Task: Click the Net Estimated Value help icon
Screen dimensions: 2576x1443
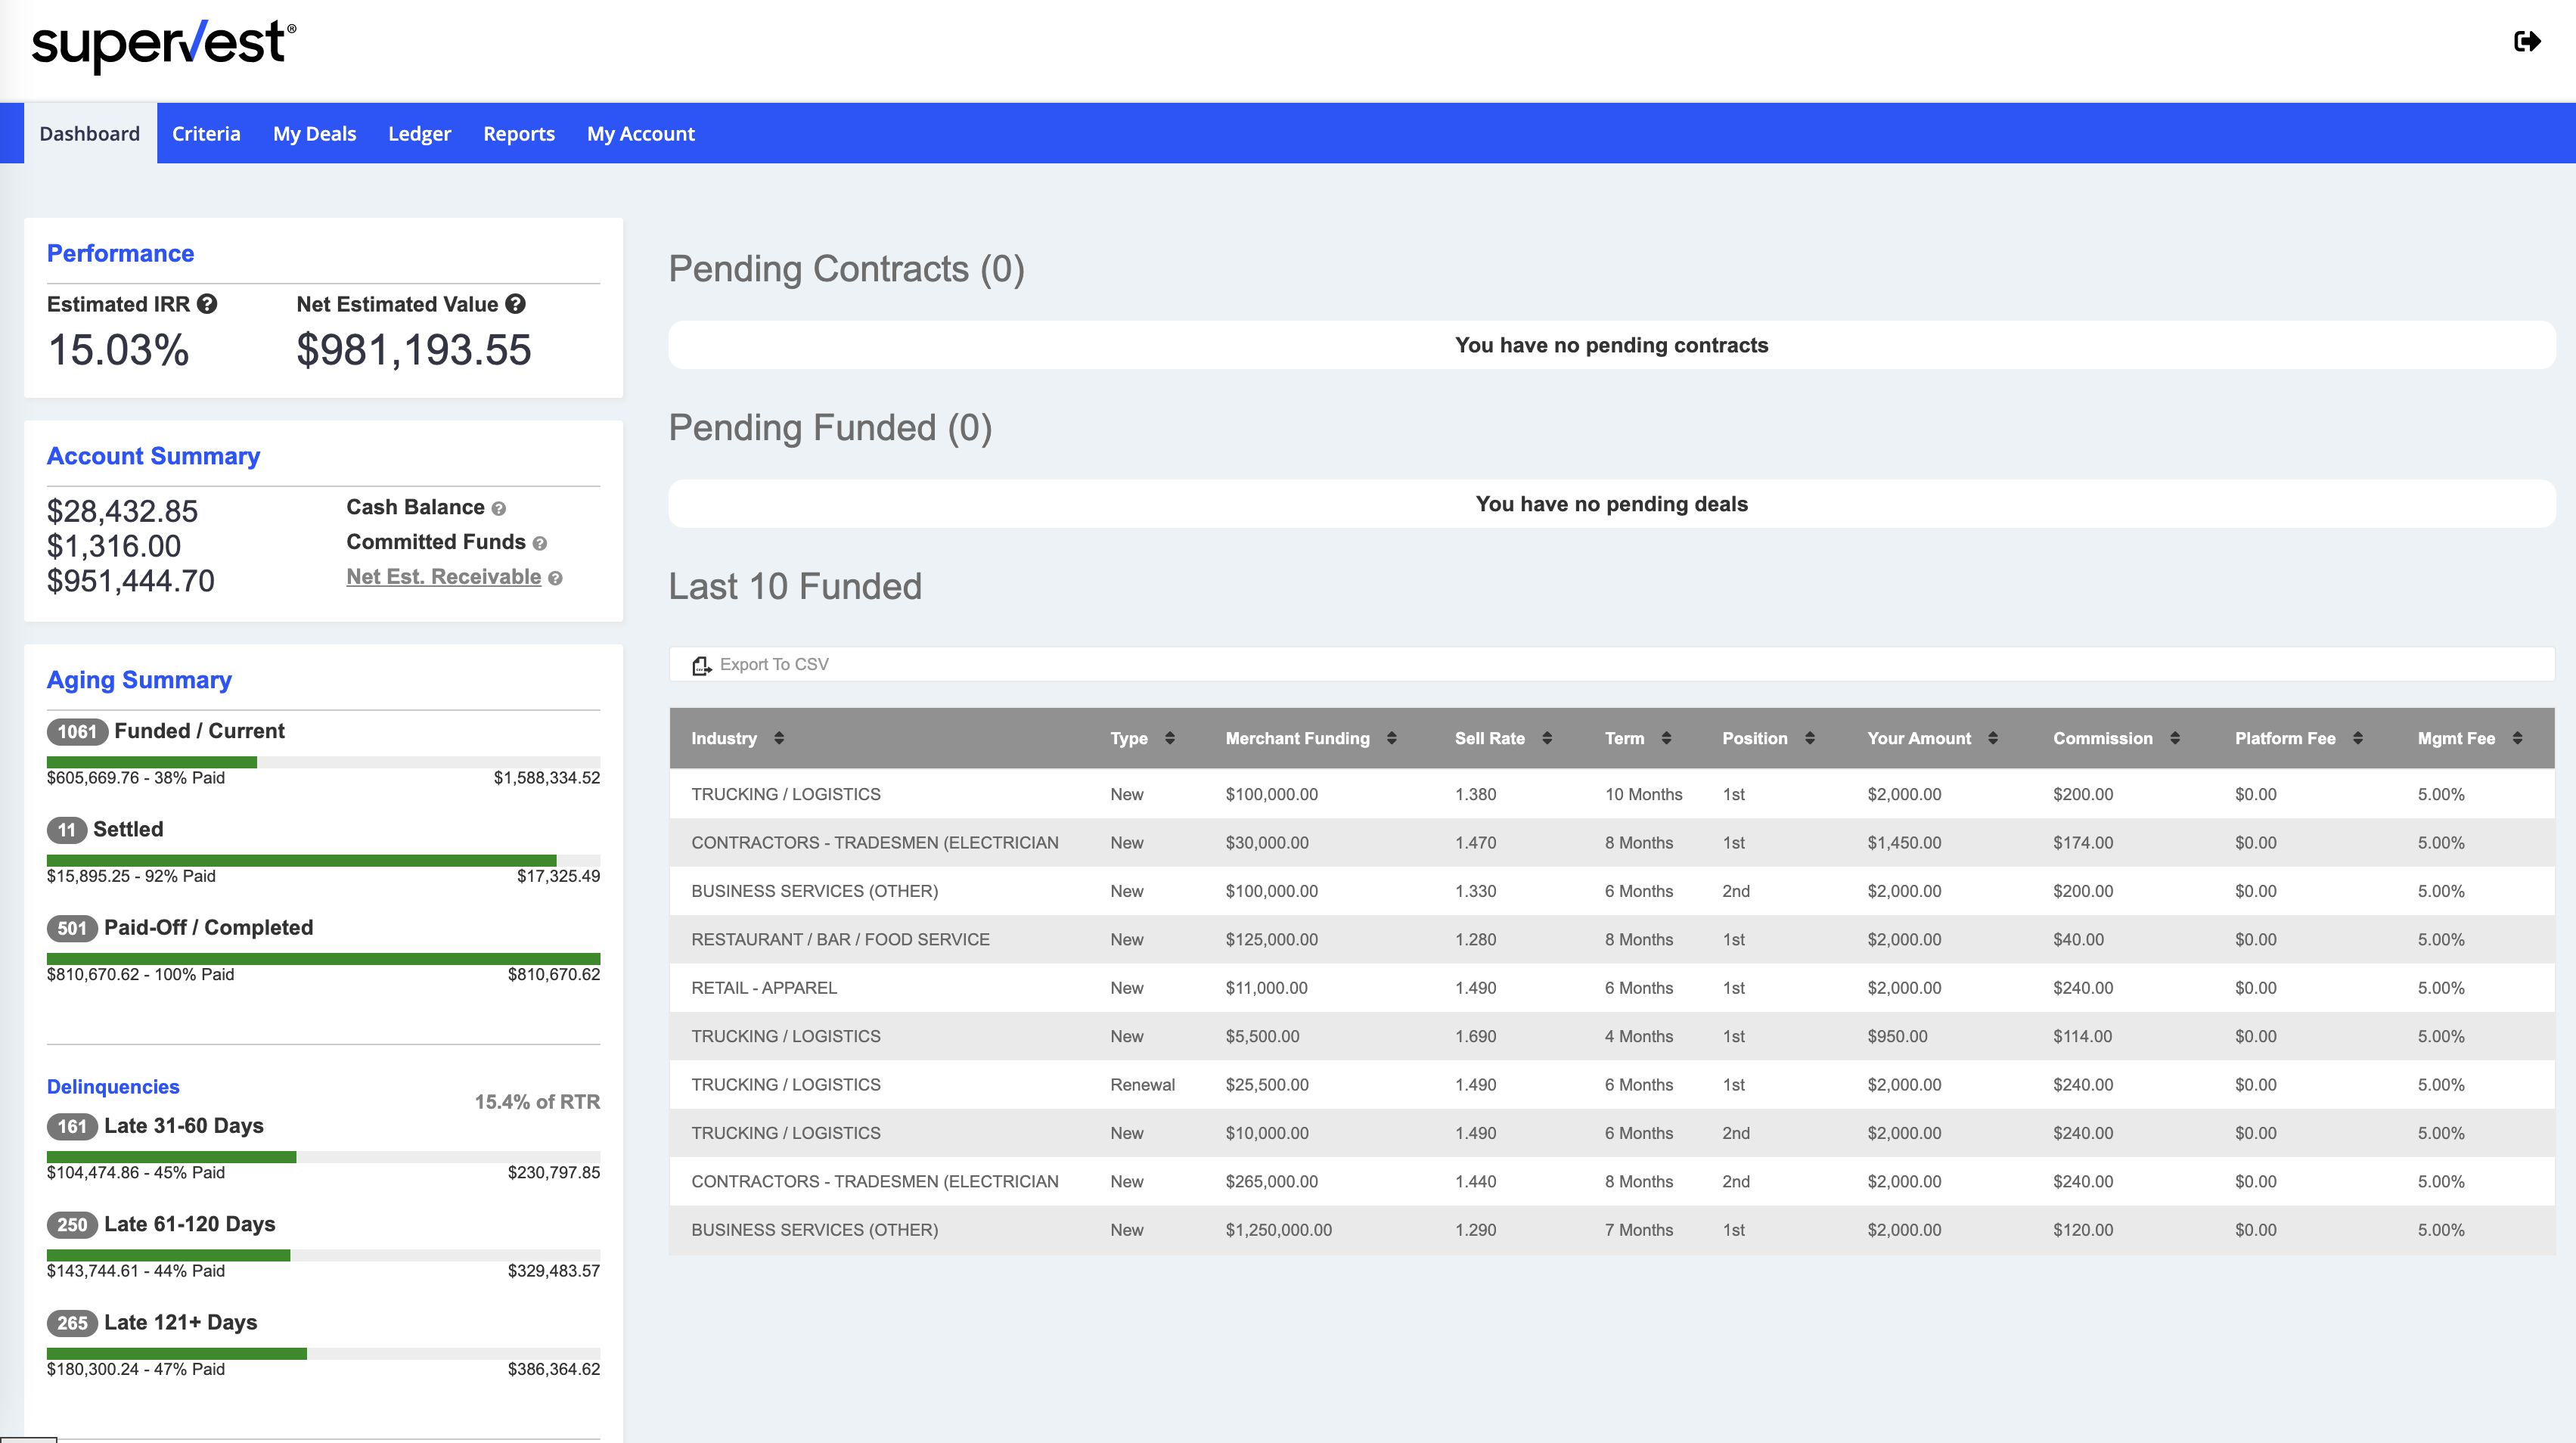Action: pos(515,304)
